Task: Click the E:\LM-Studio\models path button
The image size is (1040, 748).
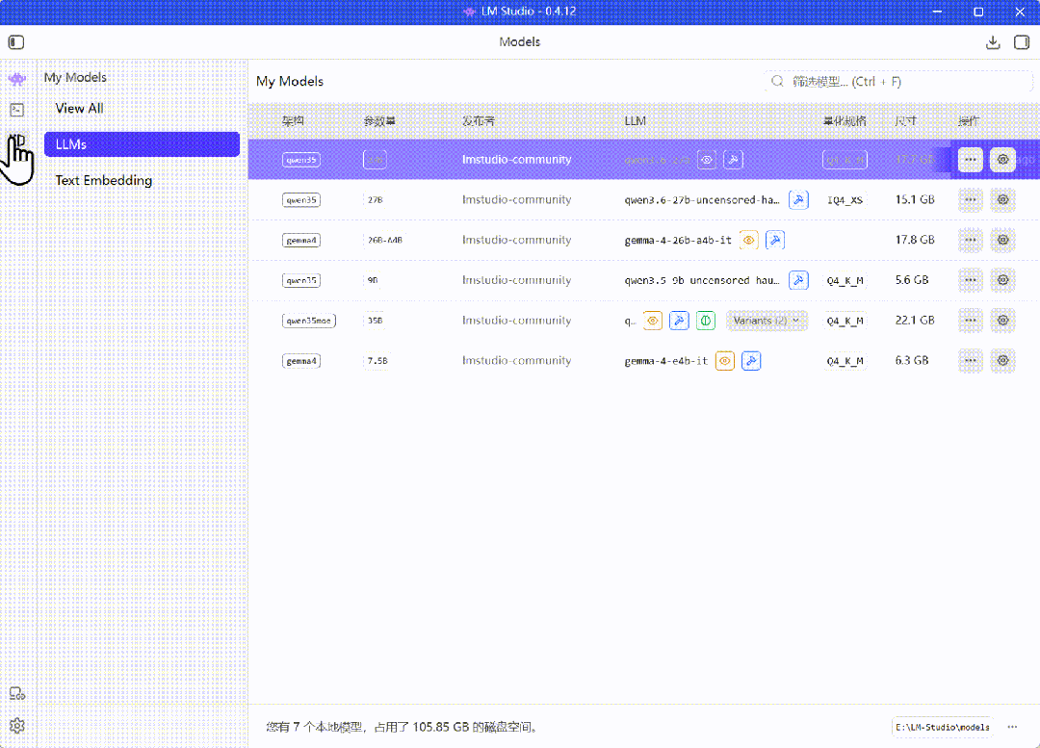Action: (x=942, y=727)
